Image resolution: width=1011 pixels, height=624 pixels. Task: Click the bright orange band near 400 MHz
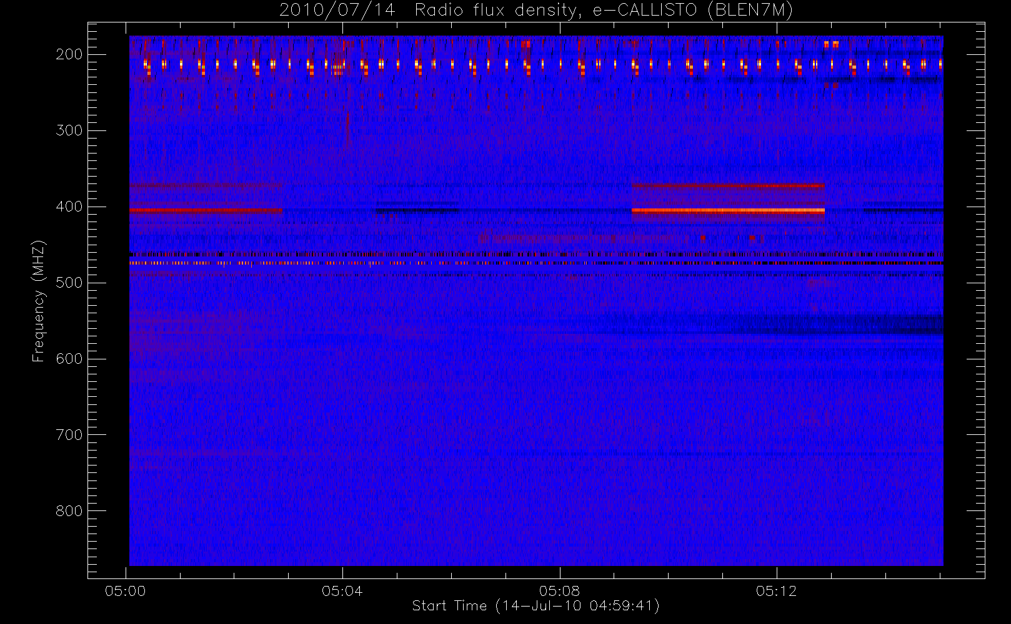click(728, 211)
